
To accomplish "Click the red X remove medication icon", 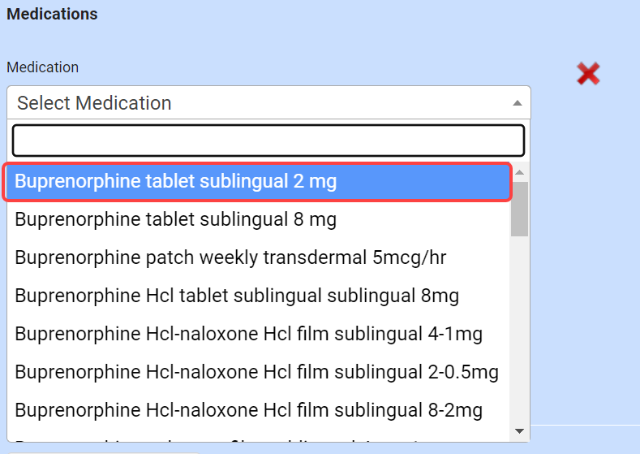I will [588, 75].
